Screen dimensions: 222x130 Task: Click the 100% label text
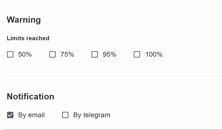pyautogui.click(x=154, y=54)
